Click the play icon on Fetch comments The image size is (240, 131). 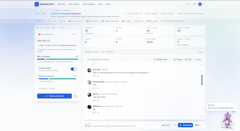[x=46, y=96]
